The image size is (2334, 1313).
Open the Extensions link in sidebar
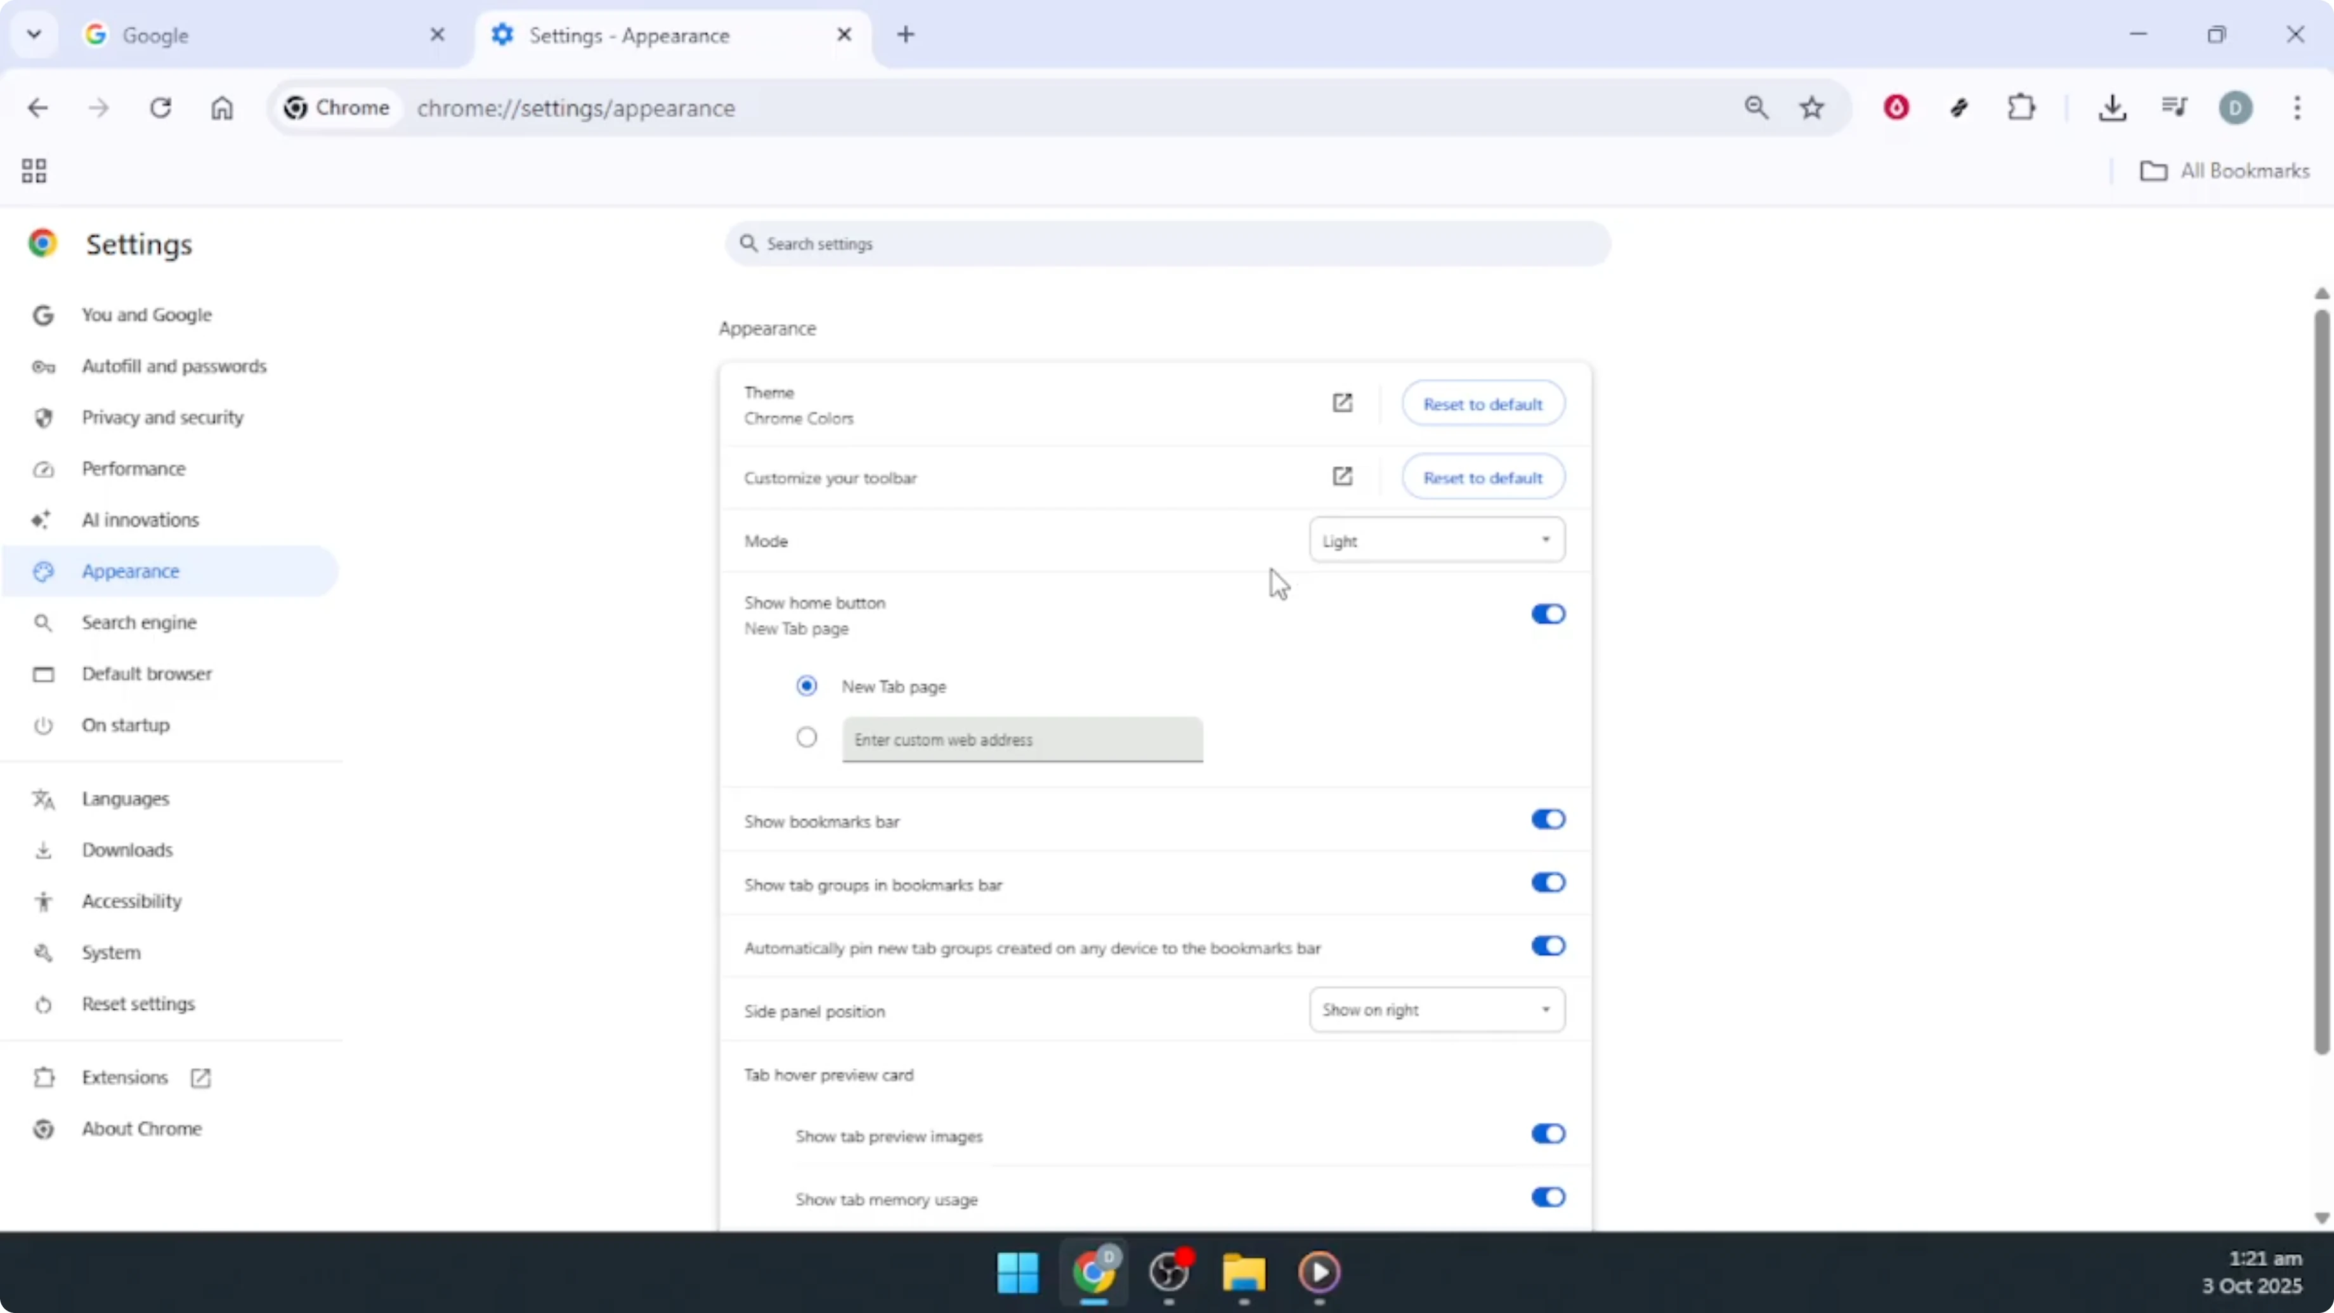point(125,1076)
